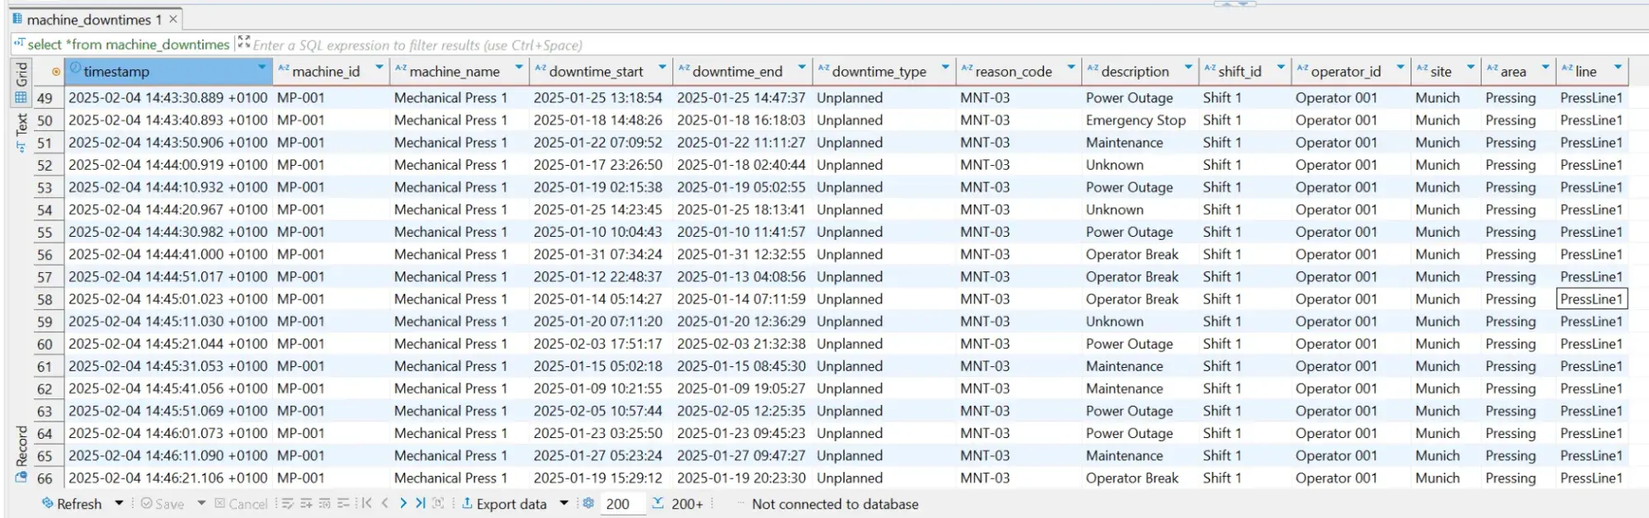Click timestamp 2025-02-04 14:44:00.919 cell
Screen dimensions: 1649x518
pos(168,165)
